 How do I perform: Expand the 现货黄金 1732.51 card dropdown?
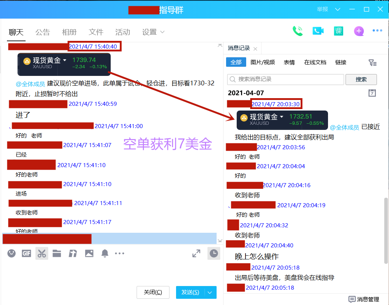pyautogui.click(x=282, y=117)
